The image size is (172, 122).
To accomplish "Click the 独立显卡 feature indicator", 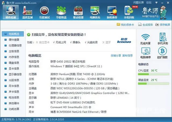I will tap(43, 42).
